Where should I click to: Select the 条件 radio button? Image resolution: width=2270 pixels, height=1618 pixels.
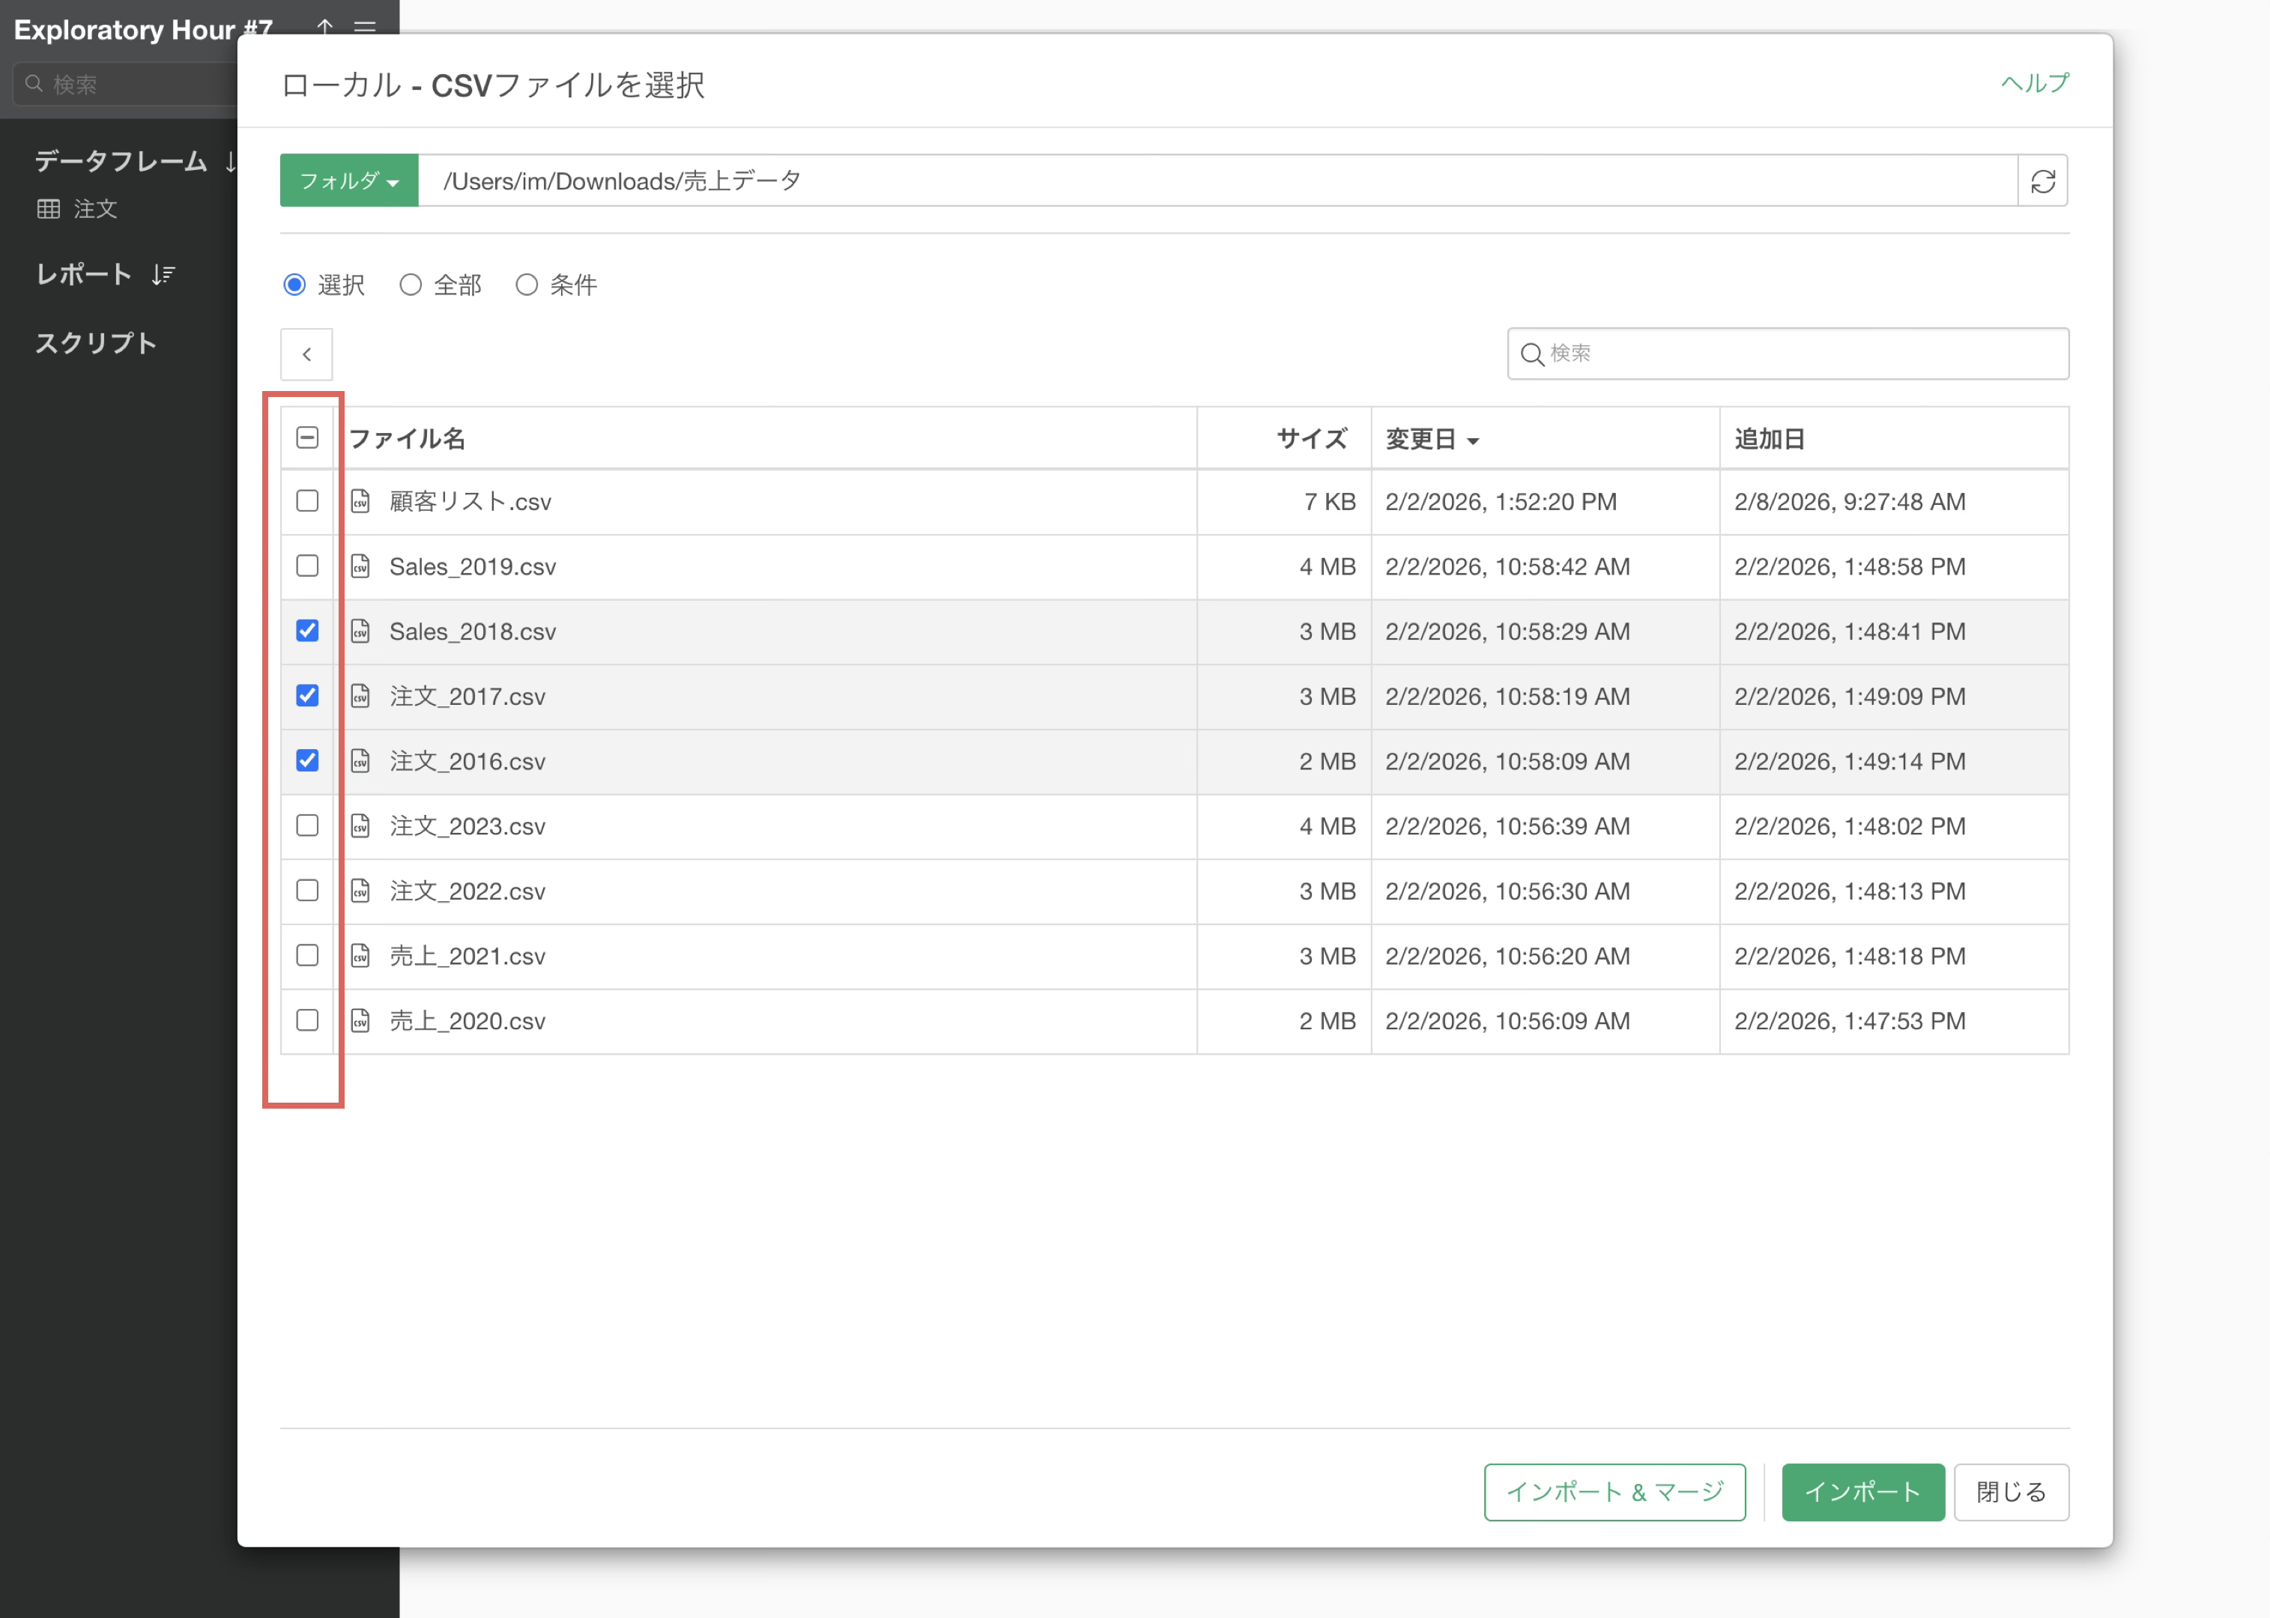coord(526,285)
